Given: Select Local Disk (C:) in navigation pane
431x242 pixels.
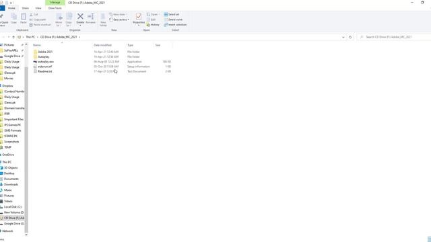Looking at the screenshot, I should tap(12, 206).
